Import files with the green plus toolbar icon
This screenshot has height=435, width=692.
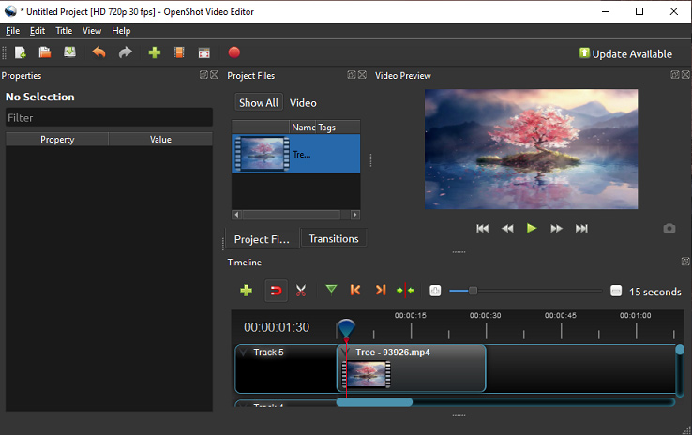coord(155,52)
